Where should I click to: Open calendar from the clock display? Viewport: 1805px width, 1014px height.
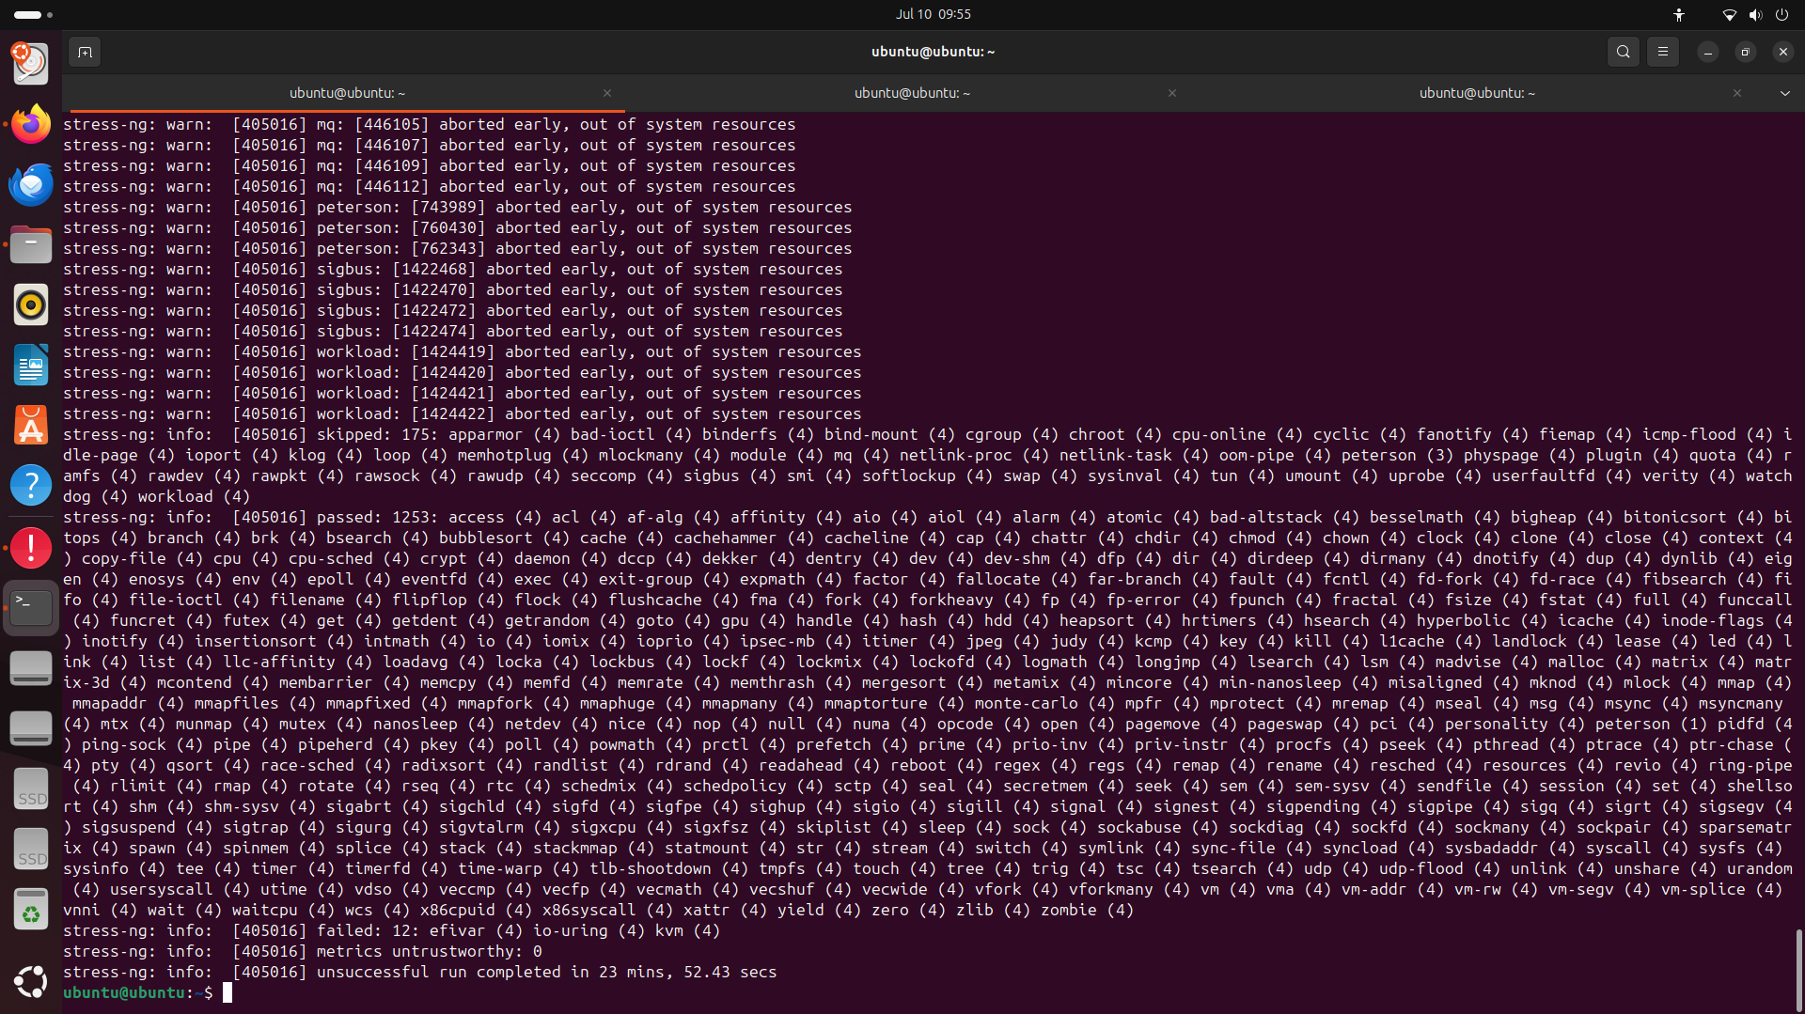tap(933, 14)
